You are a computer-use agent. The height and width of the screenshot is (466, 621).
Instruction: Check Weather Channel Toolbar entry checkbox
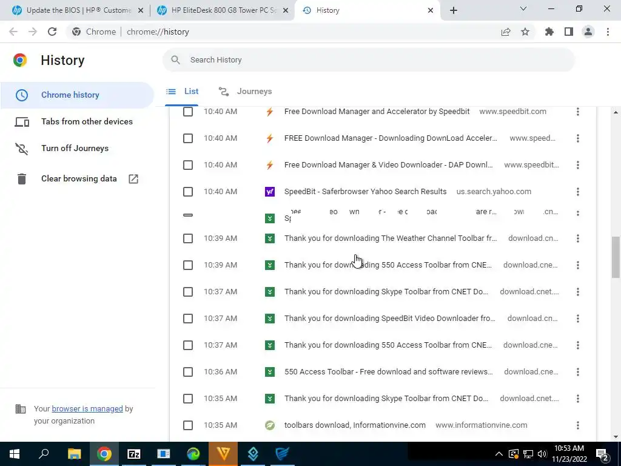[x=188, y=238]
